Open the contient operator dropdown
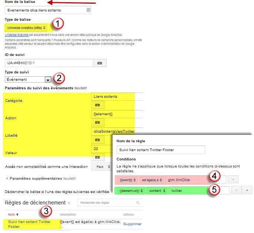This screenshot has width=254, height=233. (x=157, y=191)
